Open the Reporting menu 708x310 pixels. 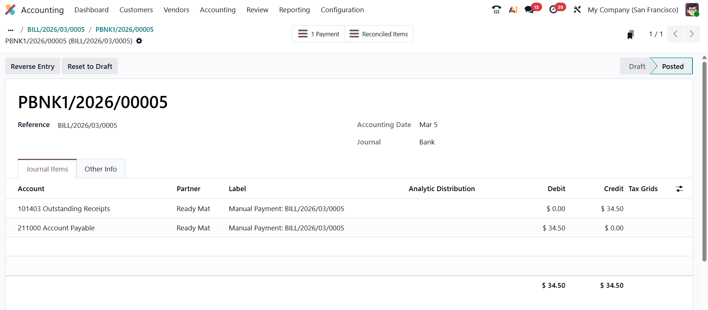[x=294, y=10]
